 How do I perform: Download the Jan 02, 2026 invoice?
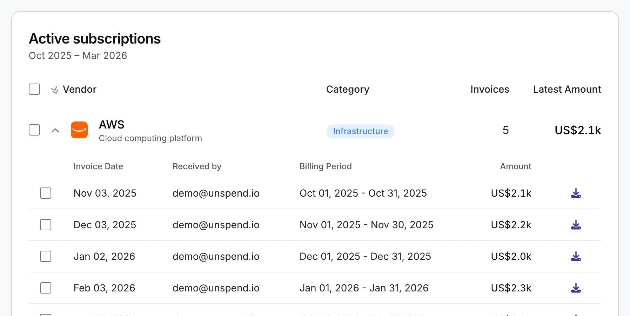(x=576, y=256)
